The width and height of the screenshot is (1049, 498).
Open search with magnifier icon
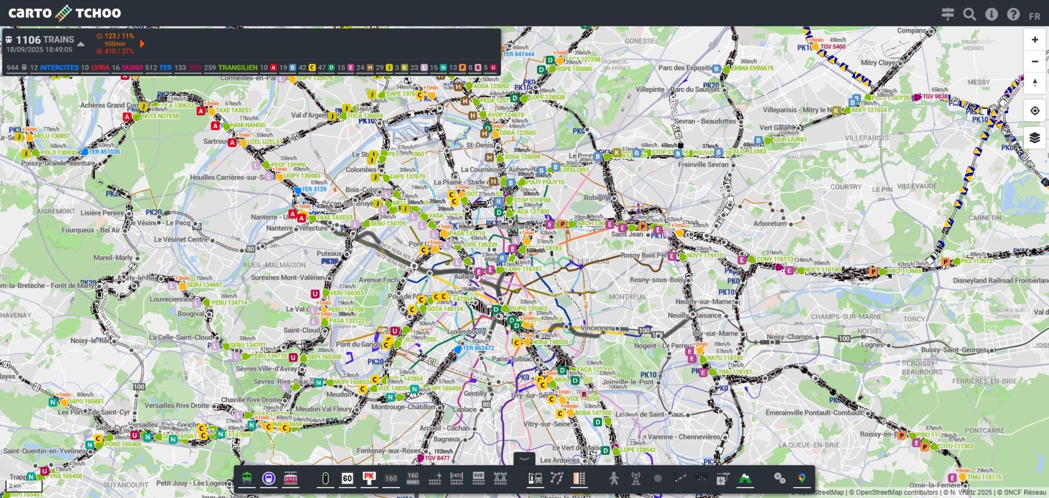click(x=969, y=15)
